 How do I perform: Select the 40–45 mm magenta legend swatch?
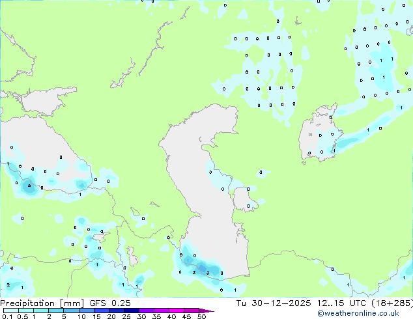coord(177,311)
